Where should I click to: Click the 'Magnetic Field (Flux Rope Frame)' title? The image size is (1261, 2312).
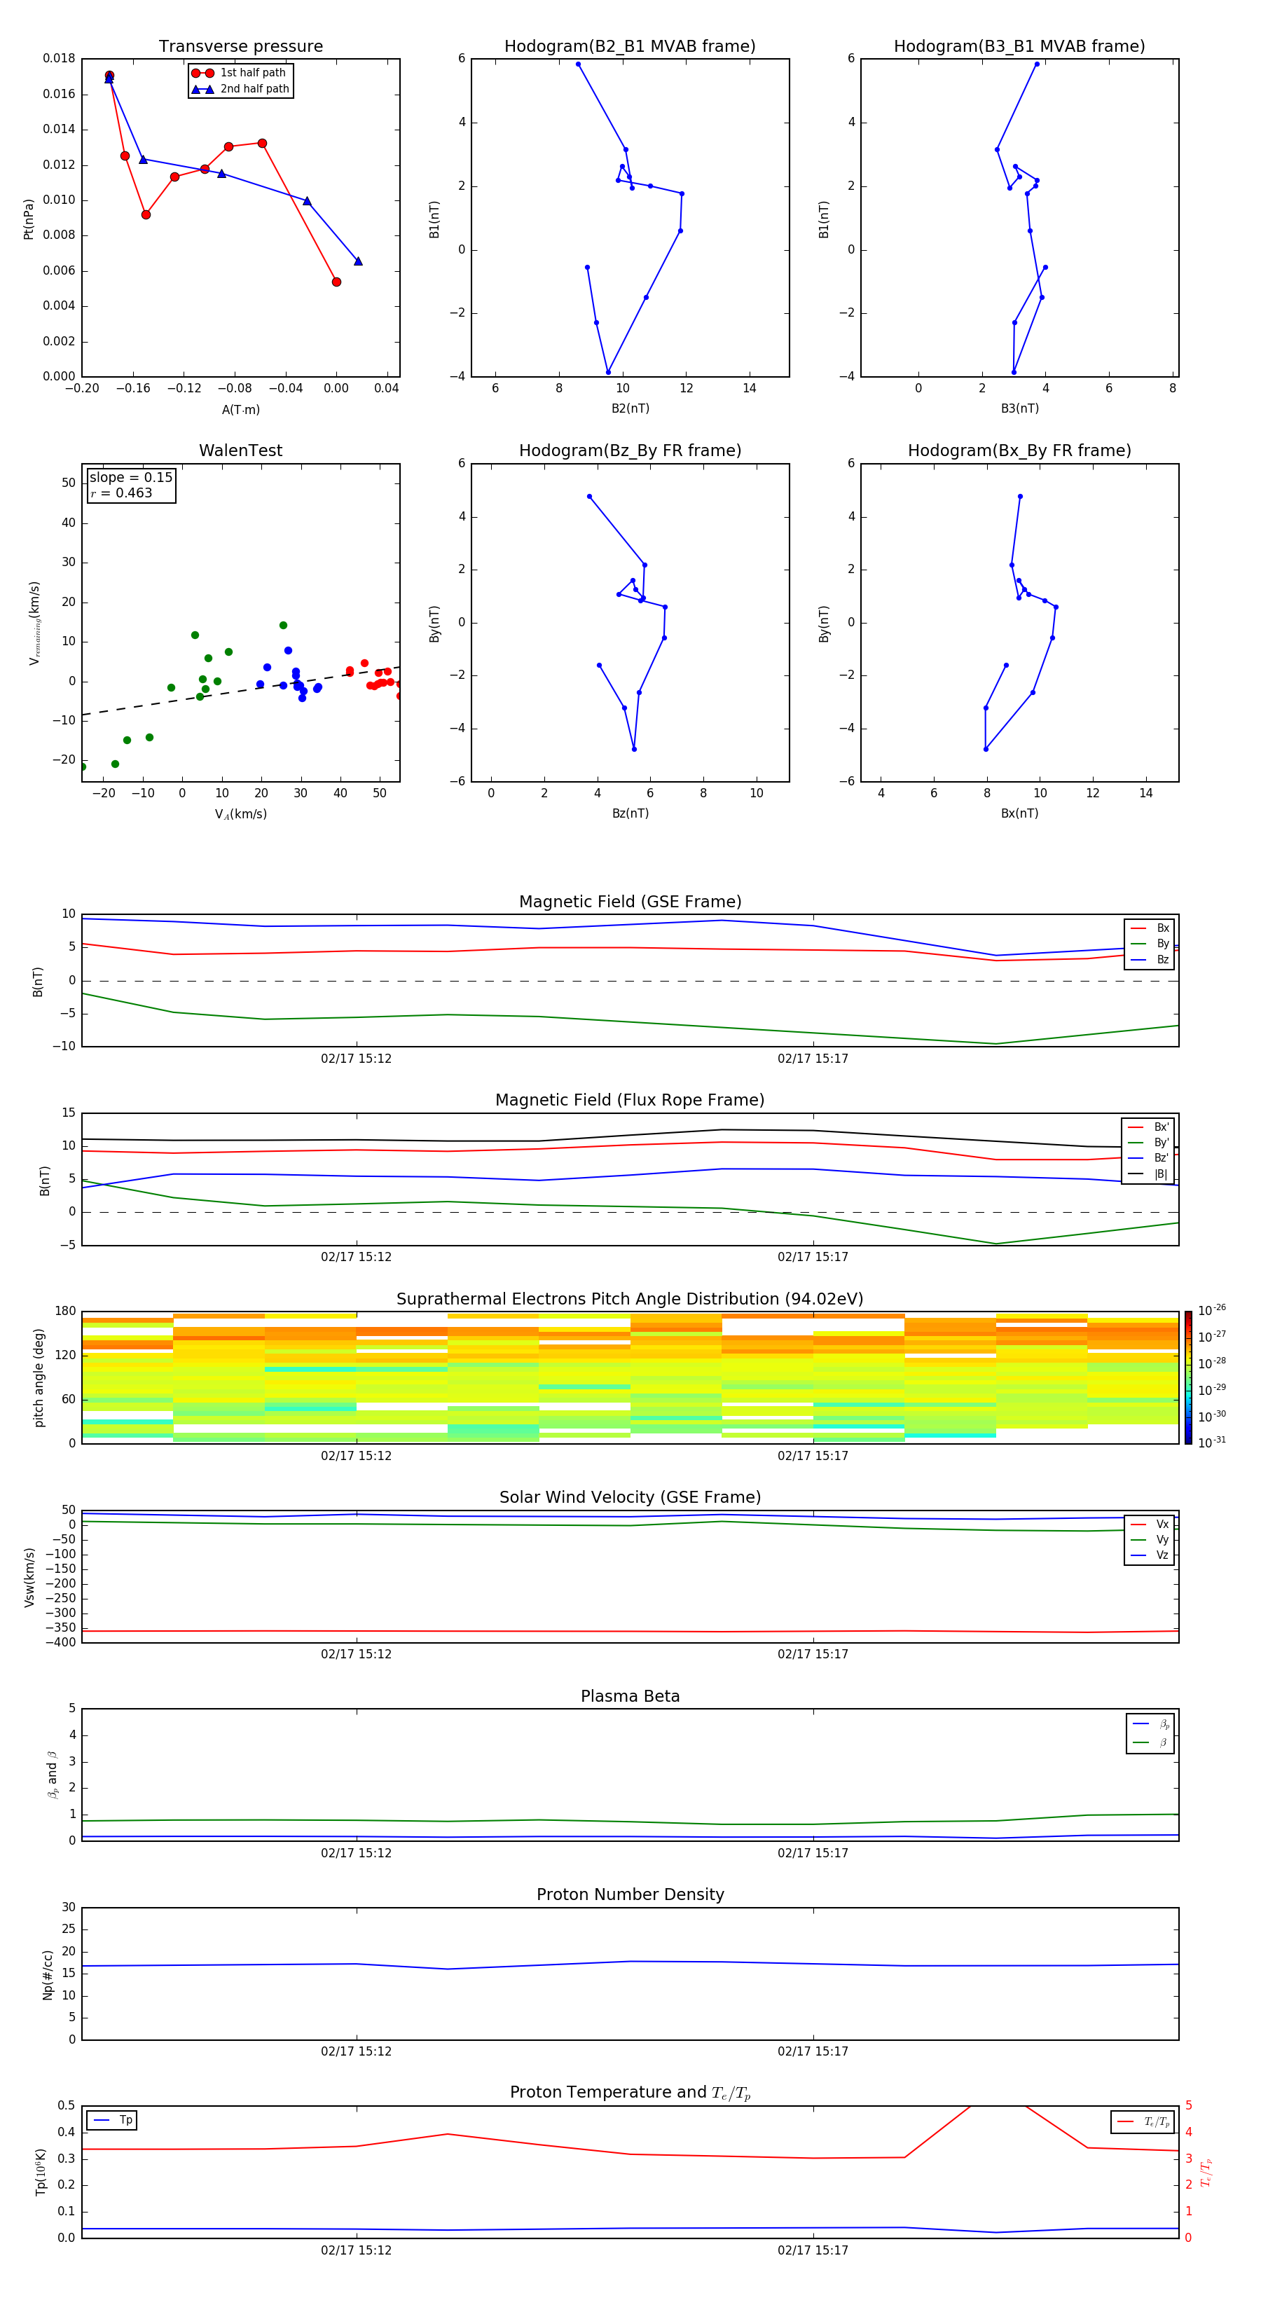[x=630, y=1101]
